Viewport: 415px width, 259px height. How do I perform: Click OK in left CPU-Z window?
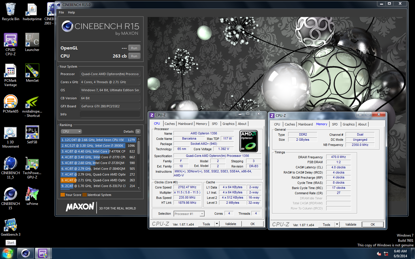coord(253,224)
